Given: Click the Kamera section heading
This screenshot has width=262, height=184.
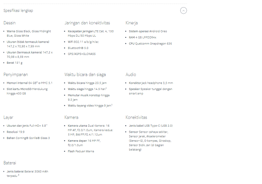Looking at the screenshot, I should 71,117.
